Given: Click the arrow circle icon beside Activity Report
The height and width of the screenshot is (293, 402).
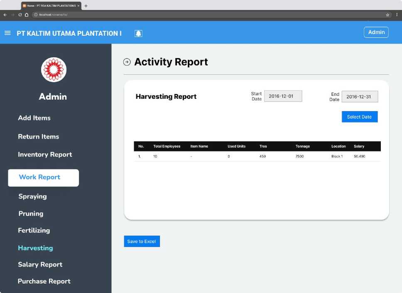Looking at the screenshot, I should click(127, 62).
